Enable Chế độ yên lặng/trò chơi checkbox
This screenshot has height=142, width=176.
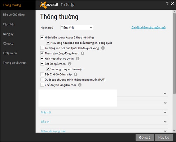(42, 85)
